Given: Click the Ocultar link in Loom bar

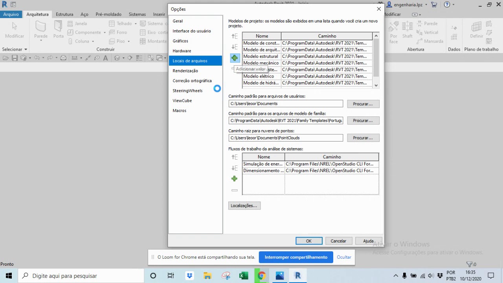Looking at the screenshot, I should point(344,257).
